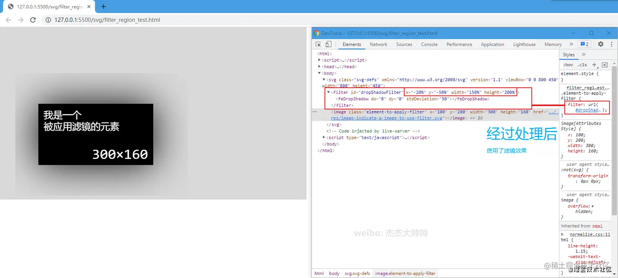
Task: Add new style rule plus icon
Action: (594, 65)
